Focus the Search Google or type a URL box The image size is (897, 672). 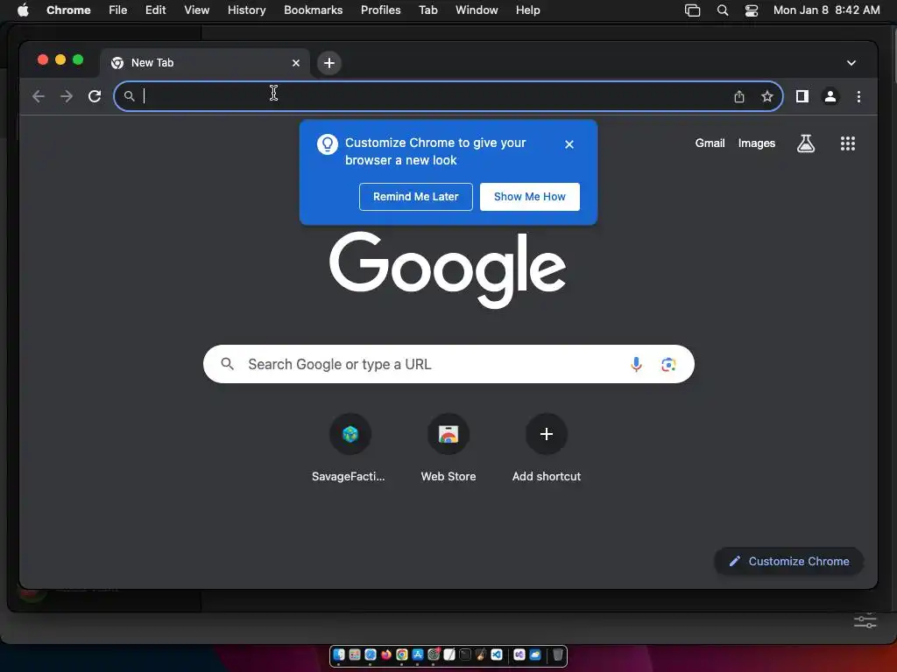pos(448,364)
